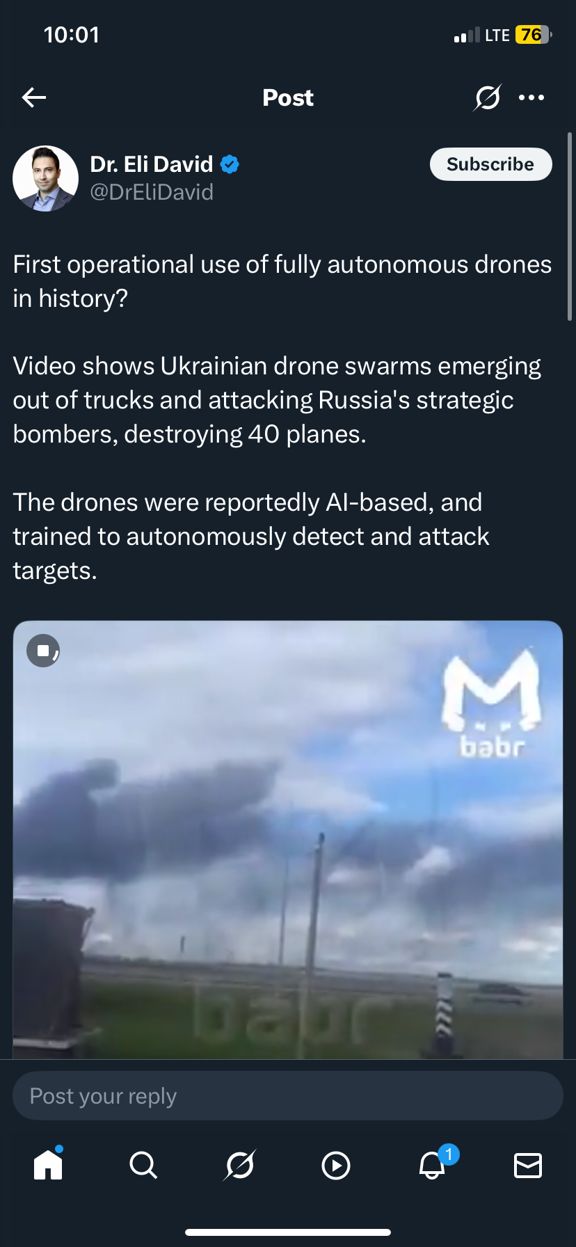Open the Search tab
Viewport: 576px width, 1247px height.
point(143,1165)
